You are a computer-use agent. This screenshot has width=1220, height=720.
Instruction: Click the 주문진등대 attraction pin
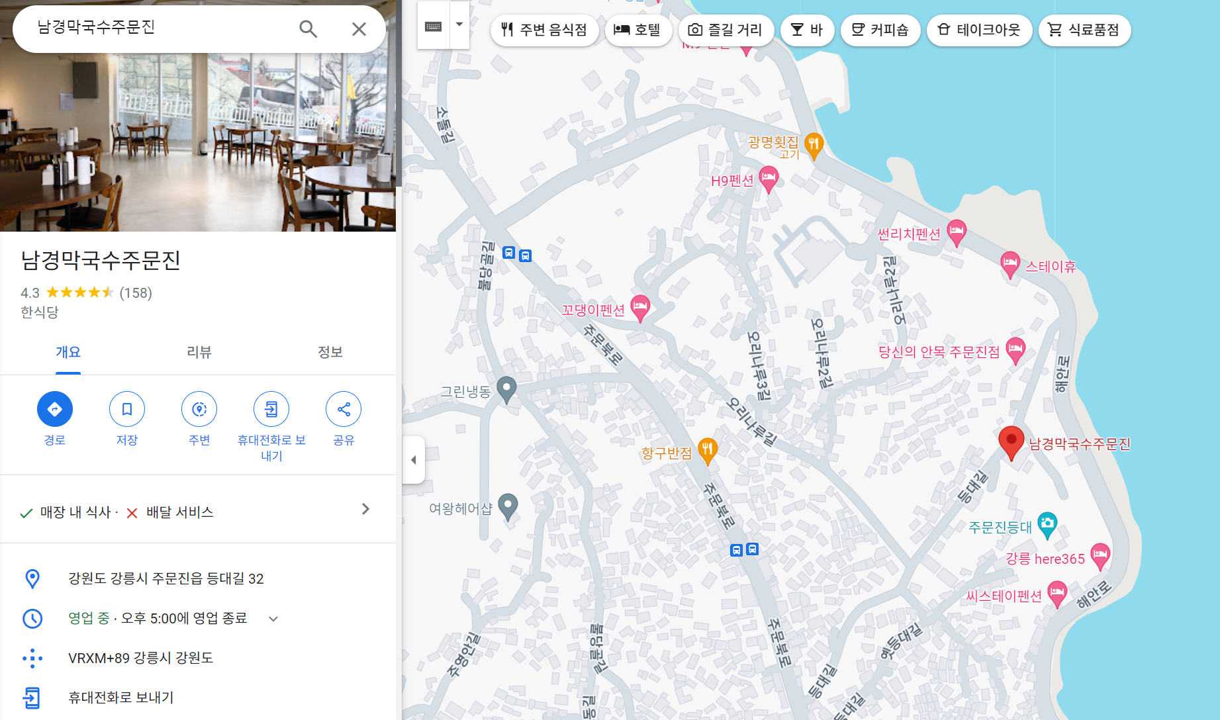[1047, 525]
